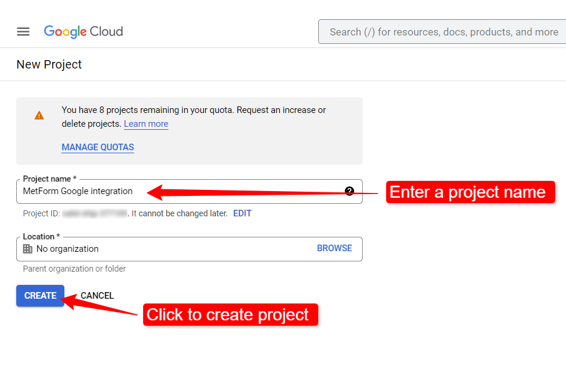
Task: Click the Parent organization or folder hint
Action: pyautogui.click(x=75, y=269)
